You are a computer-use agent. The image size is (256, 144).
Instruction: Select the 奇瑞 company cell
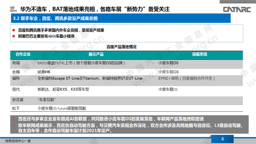[x=16, y=63]
